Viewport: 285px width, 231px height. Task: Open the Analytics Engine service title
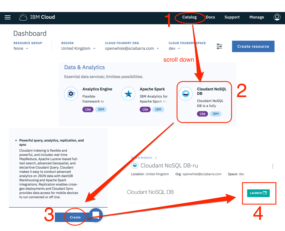(97, 89)
